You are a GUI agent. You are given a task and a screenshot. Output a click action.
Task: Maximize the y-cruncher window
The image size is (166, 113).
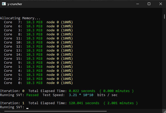pos(149,4)
